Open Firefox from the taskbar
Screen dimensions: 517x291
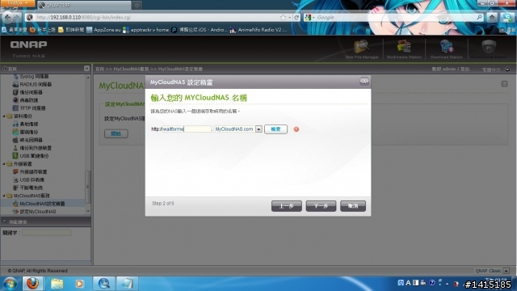pos(32,284)
